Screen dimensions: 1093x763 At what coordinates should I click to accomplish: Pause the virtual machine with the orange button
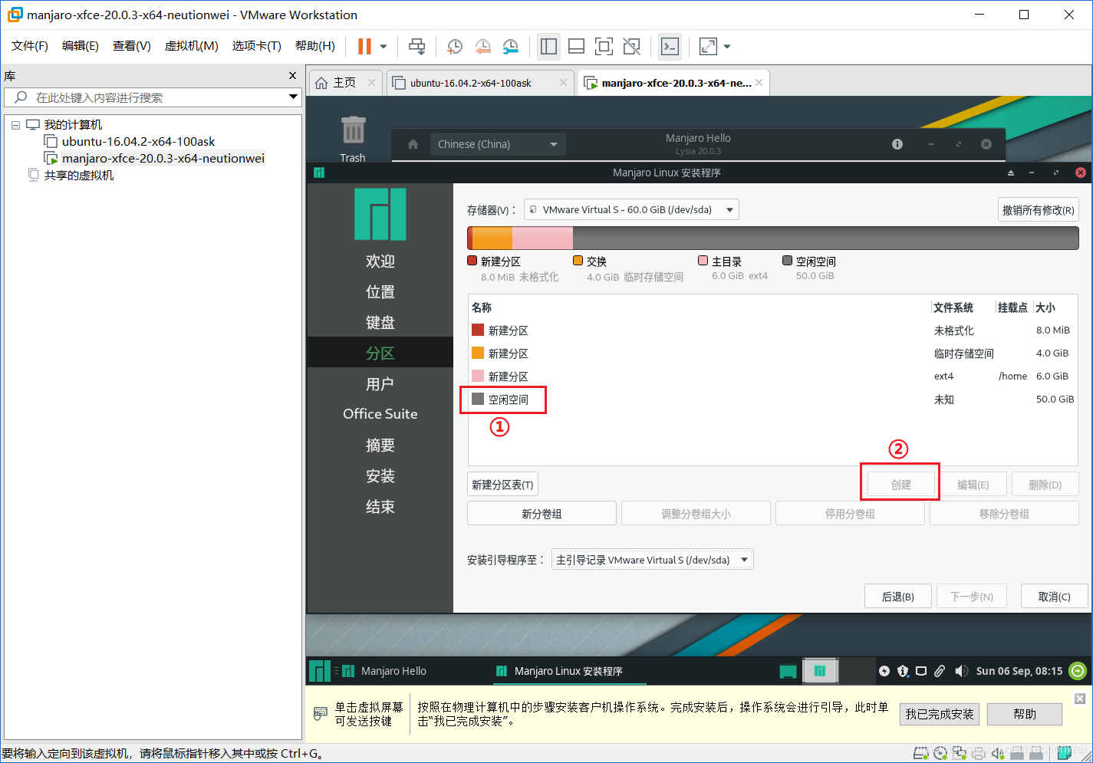pyautogui.click(x=364, y=46)
